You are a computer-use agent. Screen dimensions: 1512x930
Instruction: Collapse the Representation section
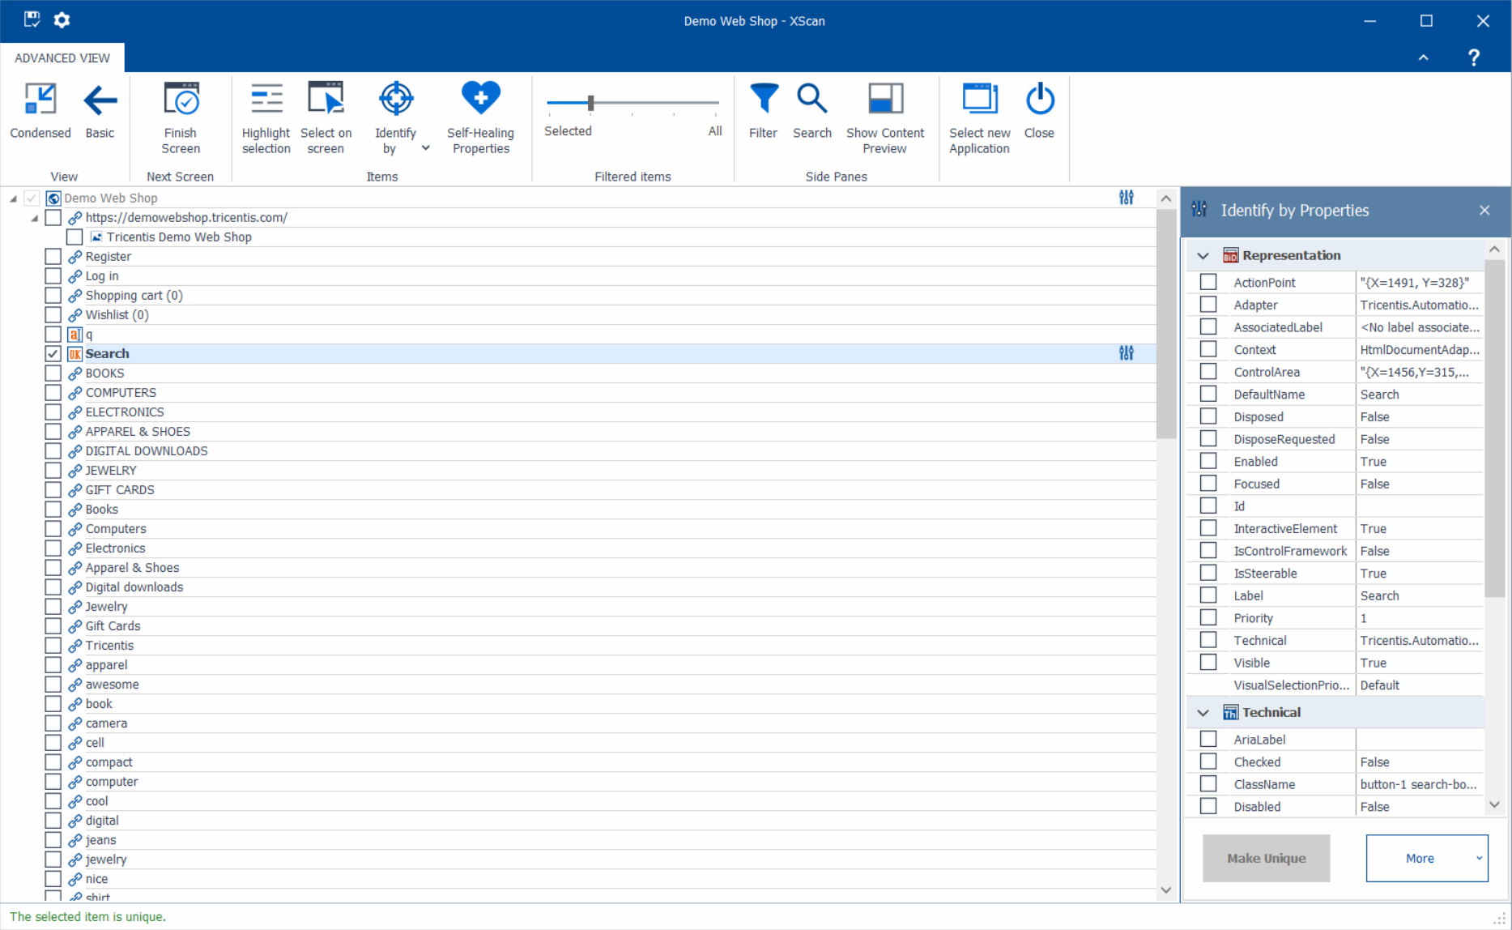(x=1203, y=256)
